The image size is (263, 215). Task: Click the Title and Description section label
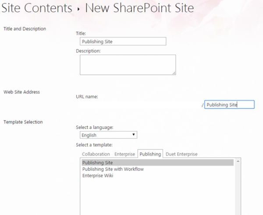point(25,29)
